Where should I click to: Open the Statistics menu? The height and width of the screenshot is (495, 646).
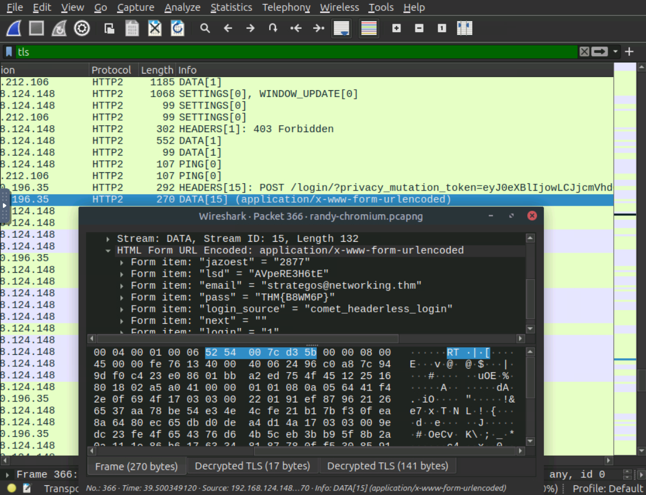point(231,7)
